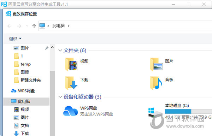This screenshot has height=136, width=212.
Task: Open 下载 in the navigation pane
Action: tap(21, 134)
